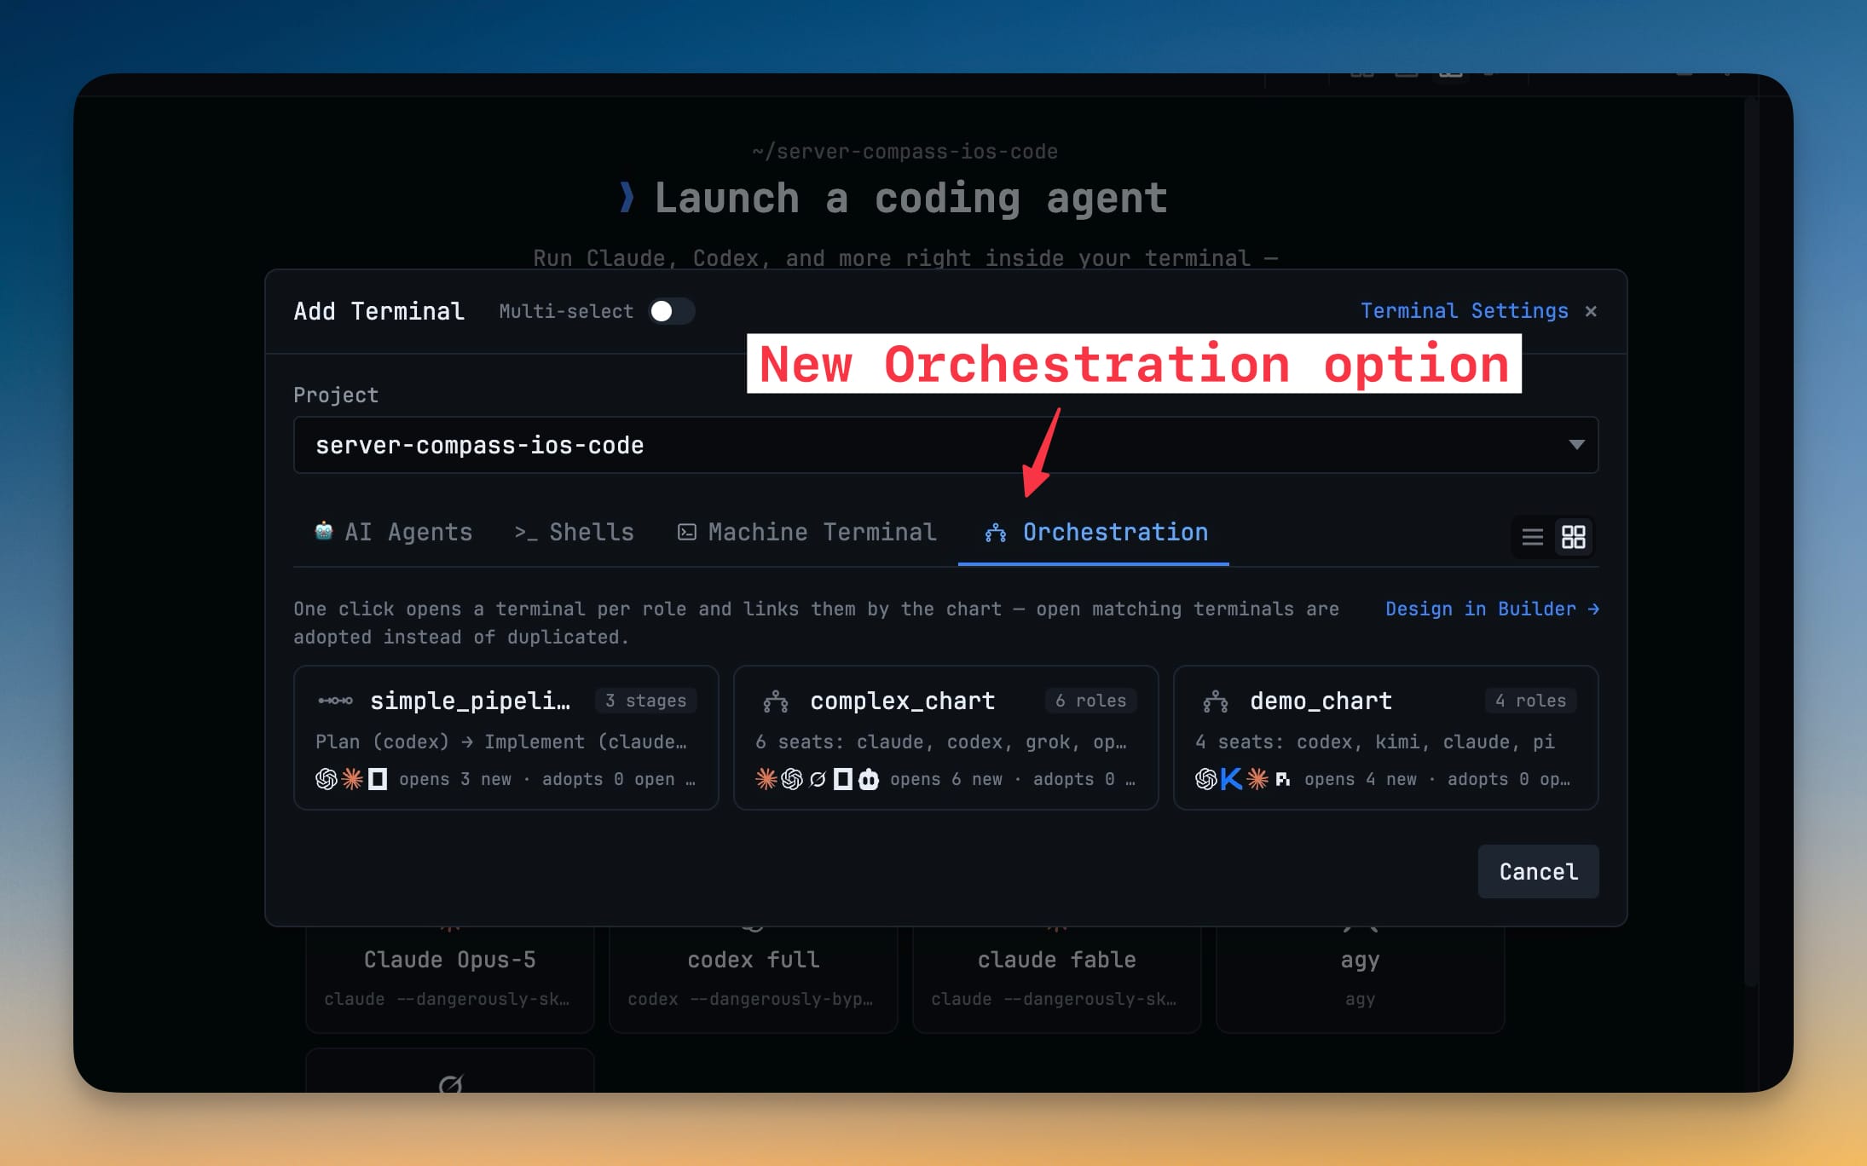Click the "opens 6 new" status text

coord(946,779)
